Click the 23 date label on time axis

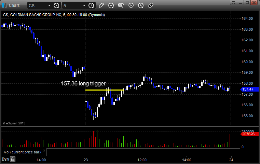(85, 160)
